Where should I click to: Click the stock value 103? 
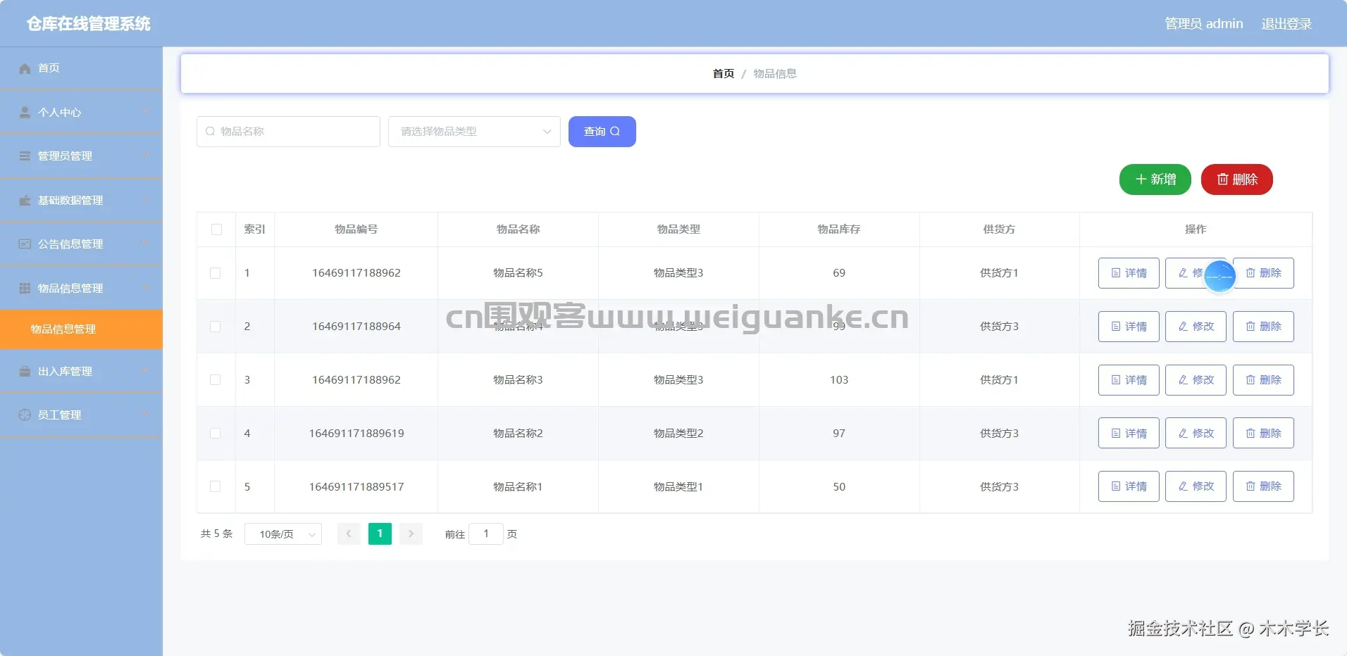[x=839, y=380]
